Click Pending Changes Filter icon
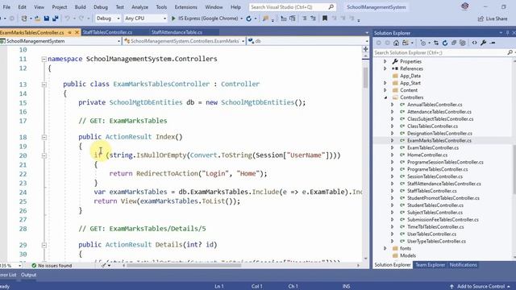 click(x=423, y=43)
